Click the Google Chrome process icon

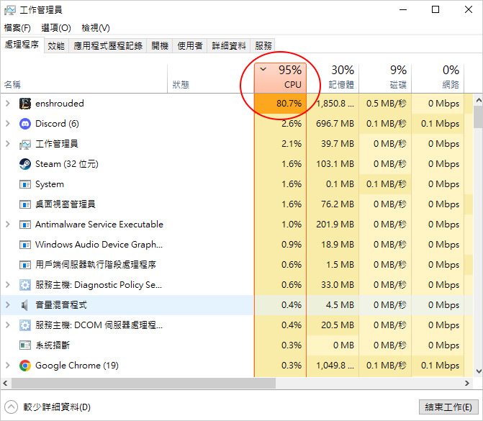click(25, 366)
